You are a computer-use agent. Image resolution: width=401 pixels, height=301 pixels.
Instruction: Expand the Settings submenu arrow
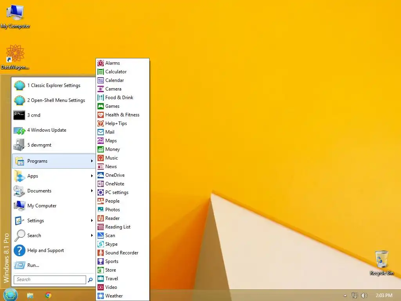pyautogui.click(x=92, y=220)
